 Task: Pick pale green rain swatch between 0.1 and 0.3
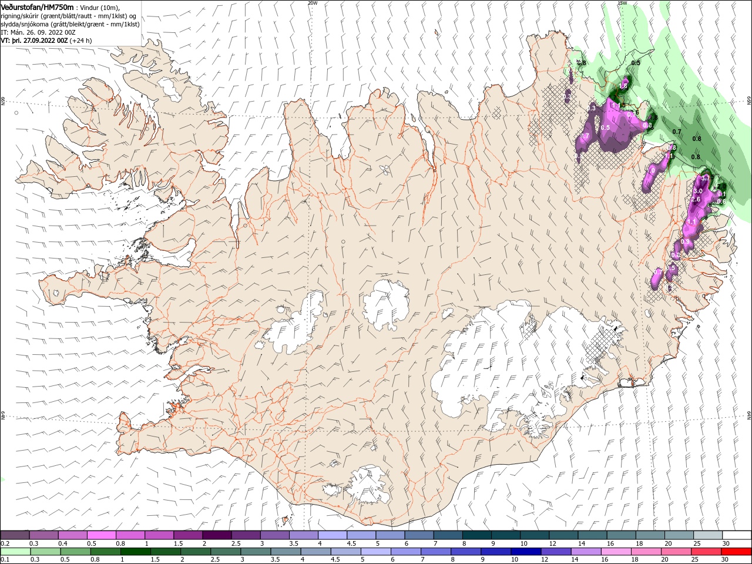tap(16, 552)
